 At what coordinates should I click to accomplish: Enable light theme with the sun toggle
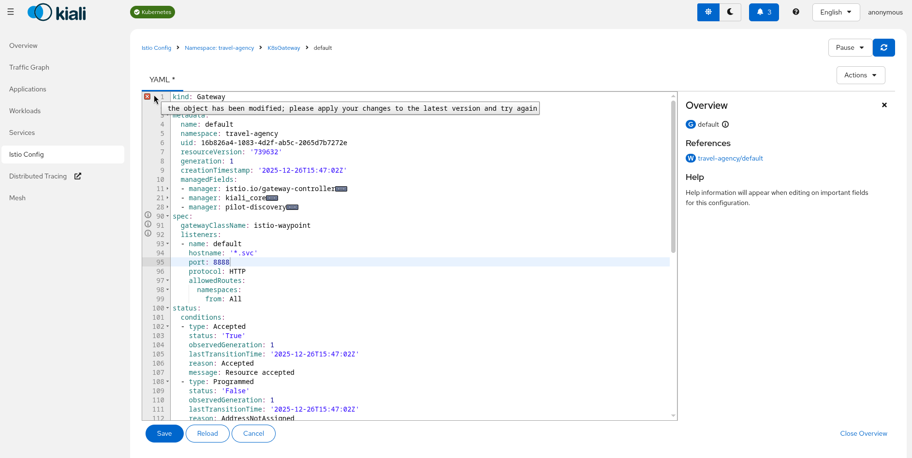coord(708,12)
